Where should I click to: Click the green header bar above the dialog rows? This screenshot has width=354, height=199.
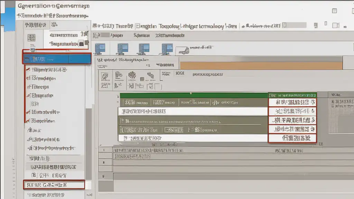pyautogui.click(x=194, y=95)
